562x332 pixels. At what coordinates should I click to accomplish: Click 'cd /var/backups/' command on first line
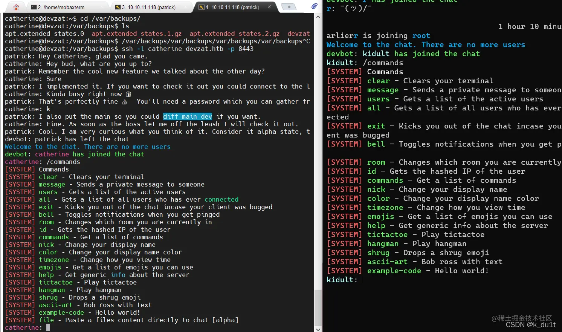click(110, 18)
